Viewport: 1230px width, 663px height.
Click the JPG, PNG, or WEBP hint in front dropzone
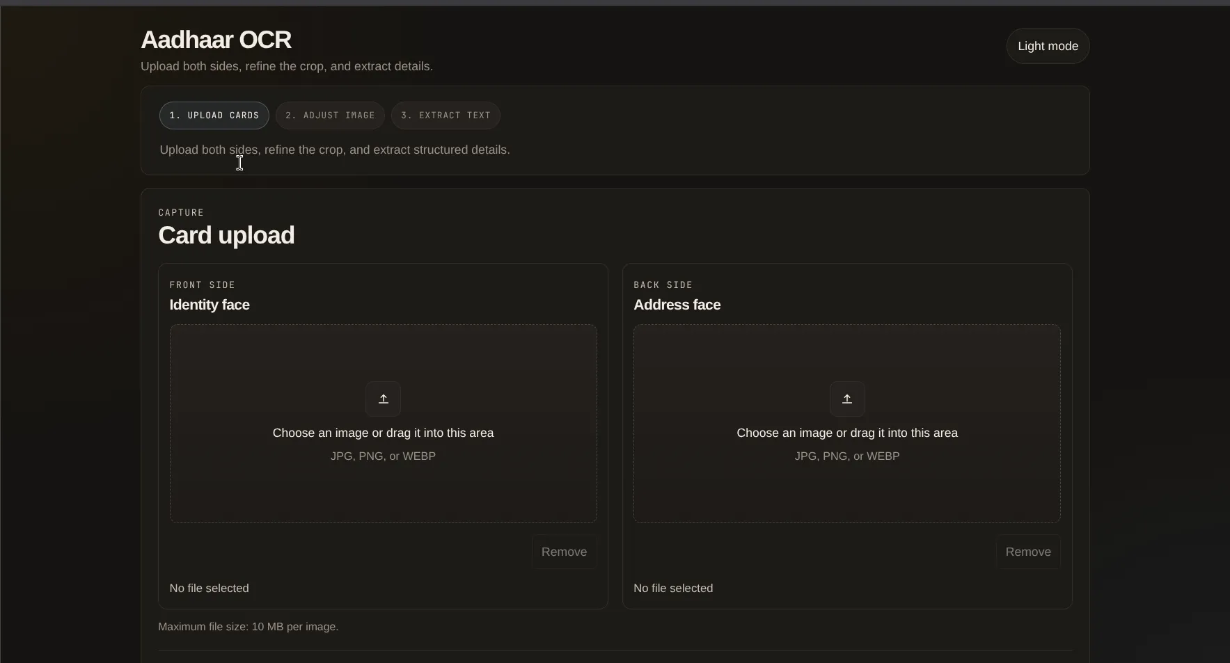(x=383, y=456)
